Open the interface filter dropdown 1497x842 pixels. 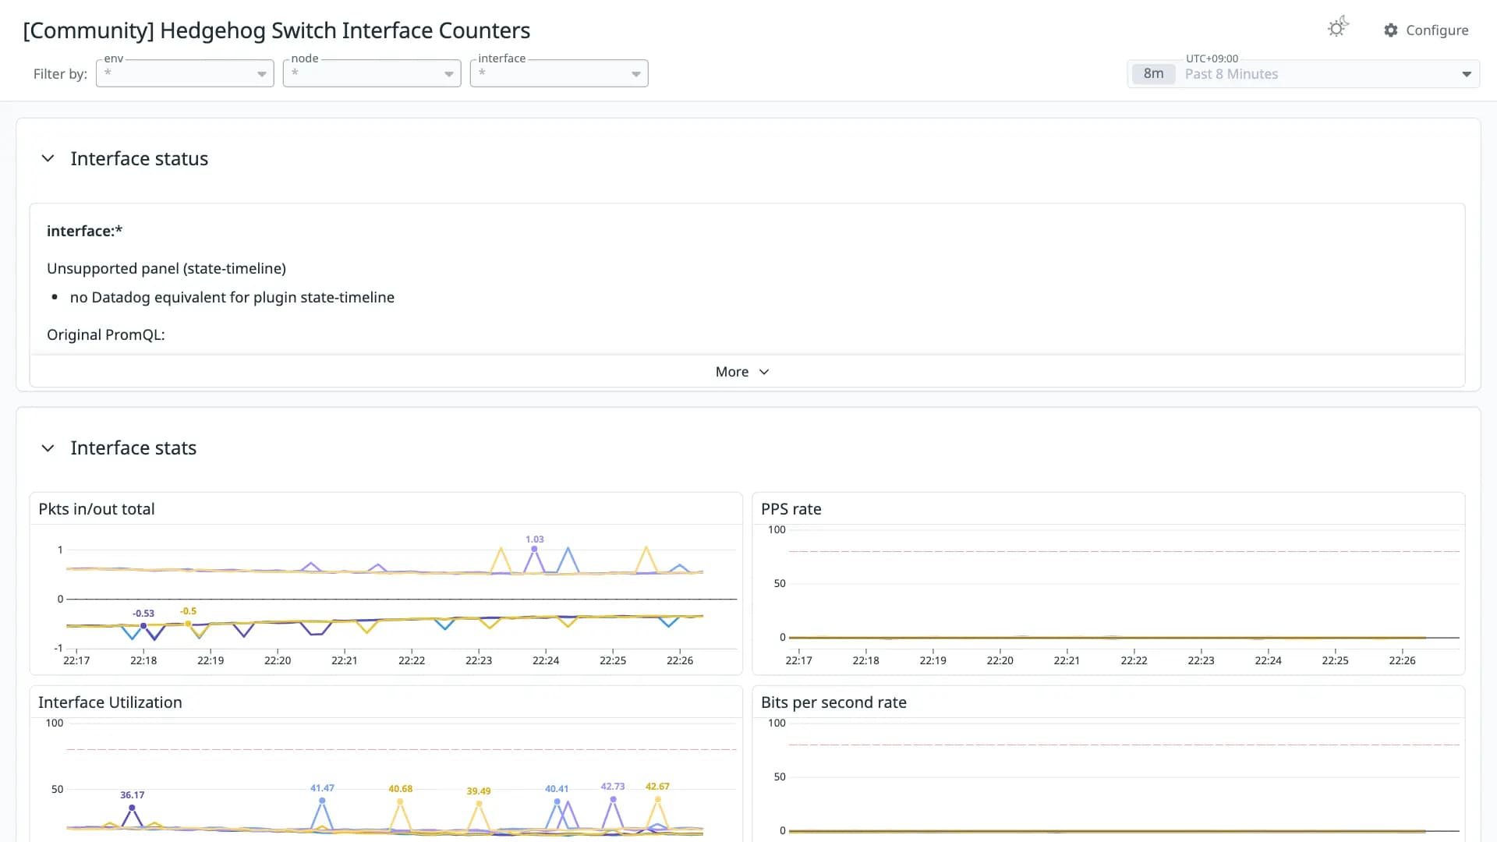(559, 73)
